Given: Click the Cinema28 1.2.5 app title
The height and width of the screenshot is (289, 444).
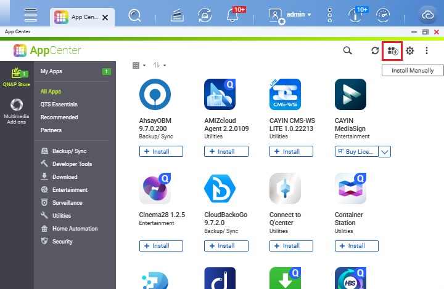Looking at the screenshot, I should coord(162,215).
